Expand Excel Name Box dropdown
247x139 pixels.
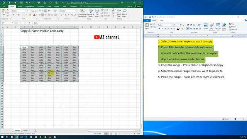[x=13, y=23]
